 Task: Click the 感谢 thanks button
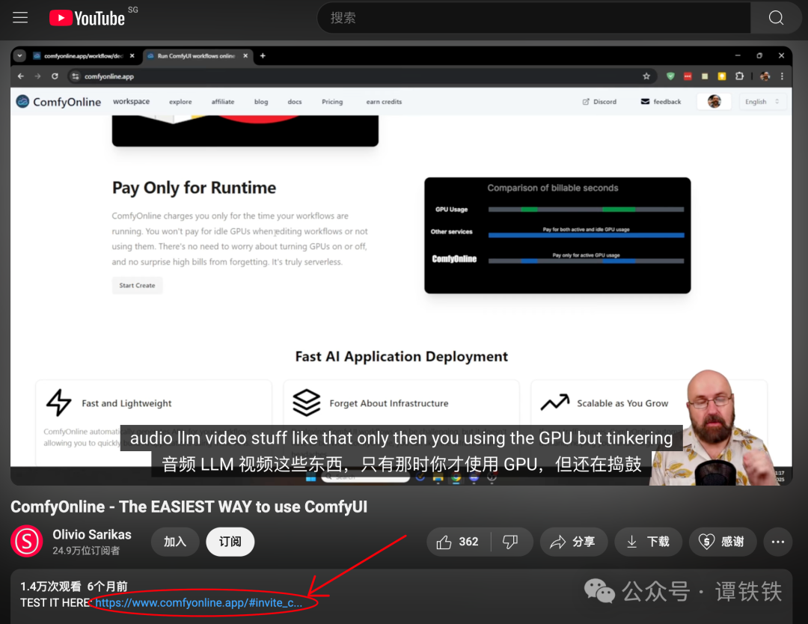pyautogui.click(x=723, y=542)
